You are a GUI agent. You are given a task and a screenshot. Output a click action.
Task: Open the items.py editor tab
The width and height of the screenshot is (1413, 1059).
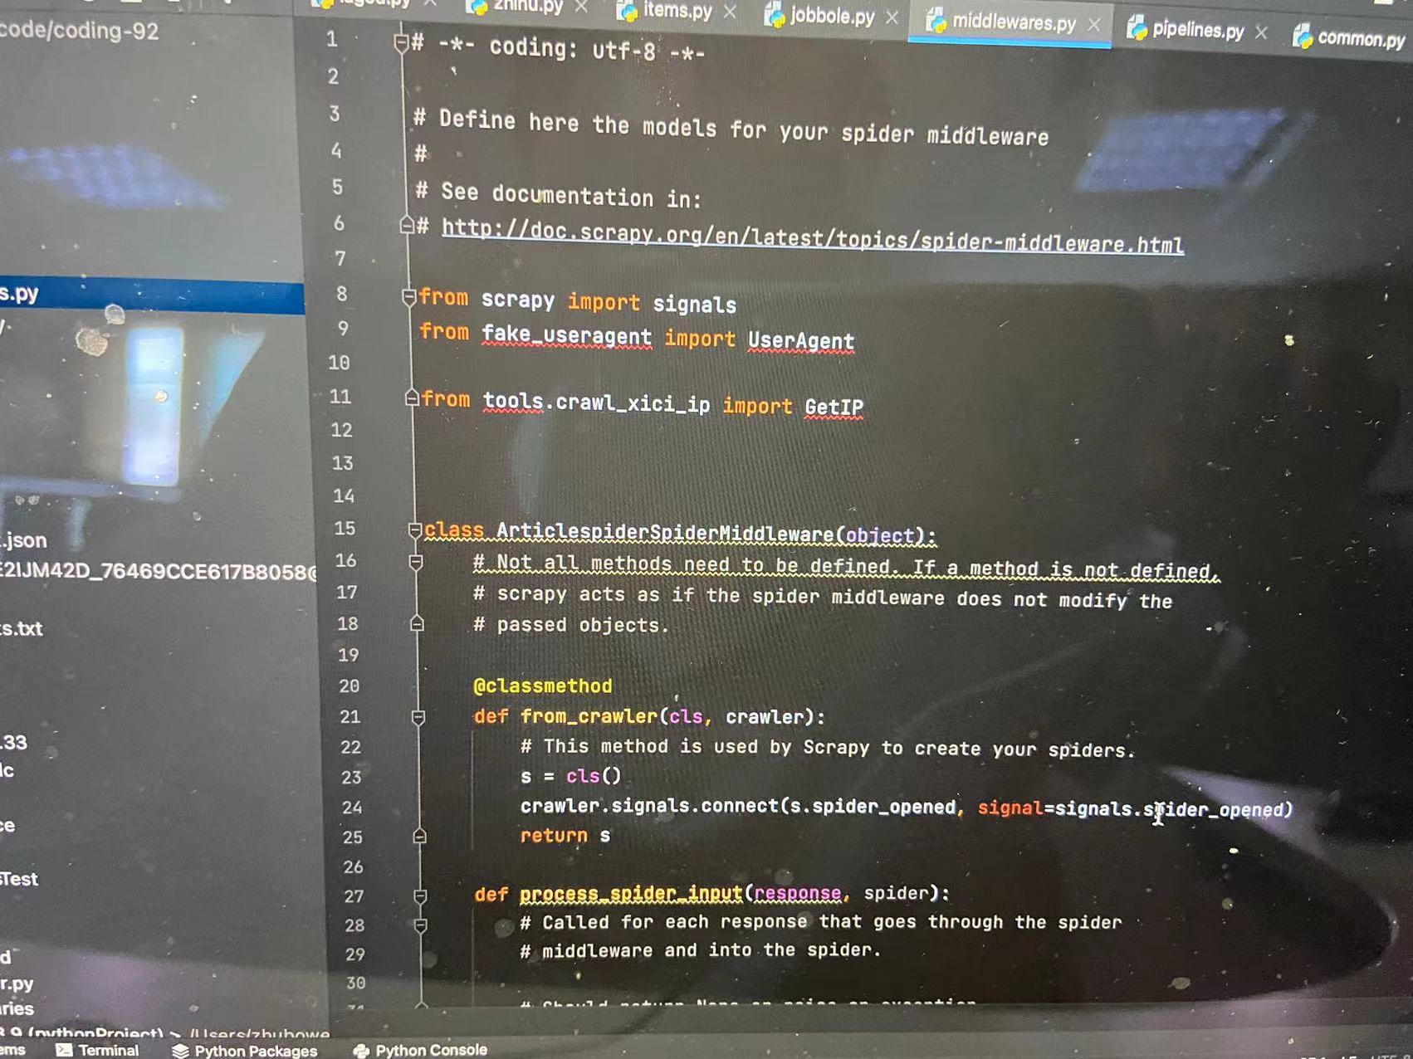[677, 11]
